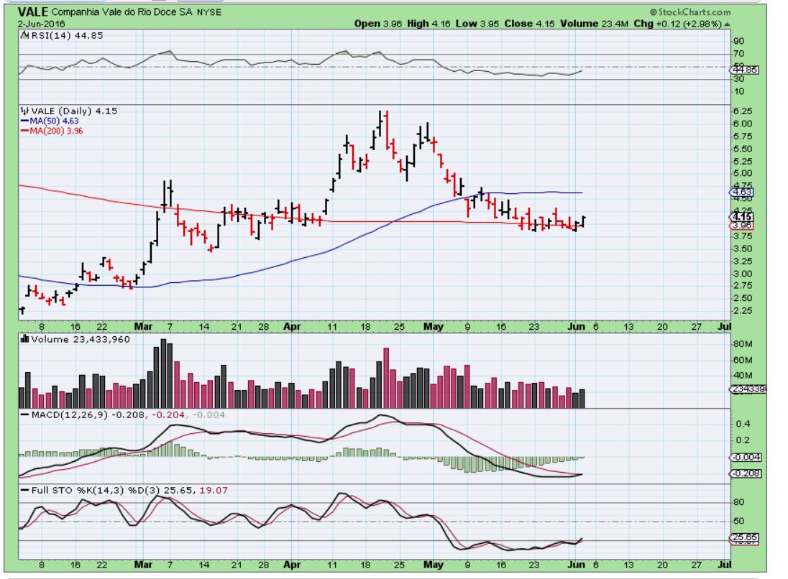Click the line icon beside Full STO label
Image resolution: width=788 pixels, height=579 pixels.
[x=24, y=490]
